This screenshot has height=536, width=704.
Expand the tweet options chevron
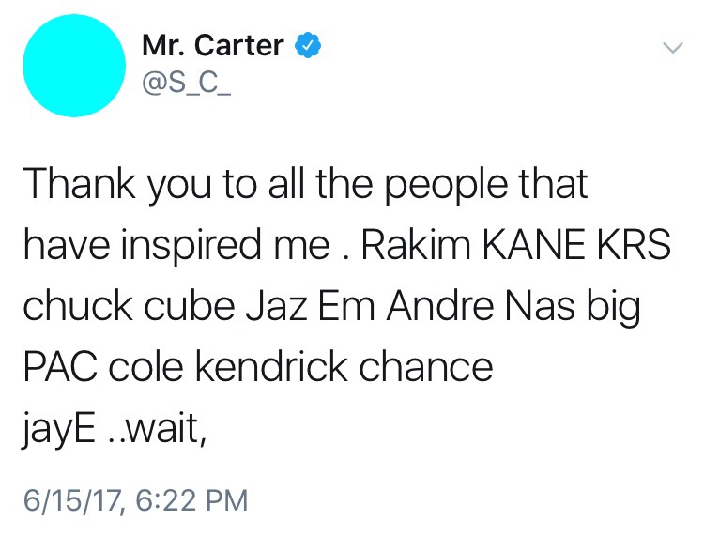673,47
